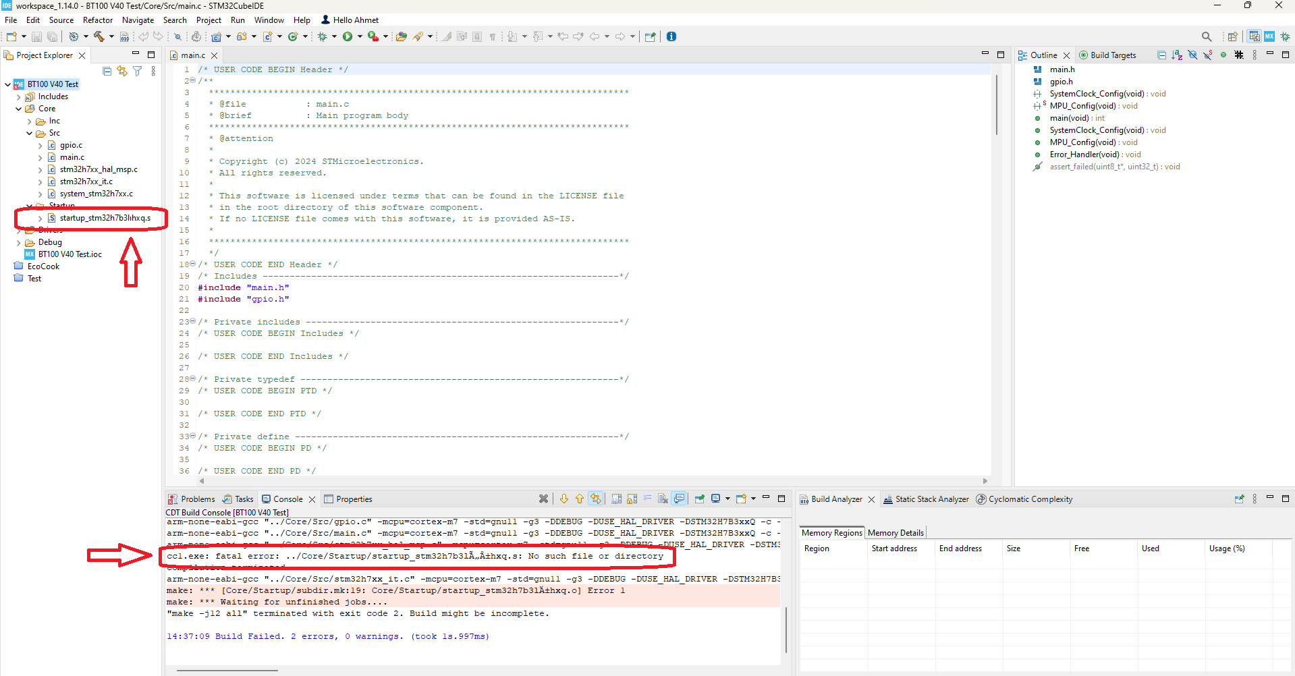The height and width of the screenshot is (676, 1295).
Task: Toggle Link with Editor in Project Explorer
Action: pyautogui.click(x=122, y=71)
